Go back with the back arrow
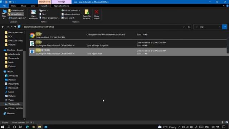229x129 pixels. 3,27
